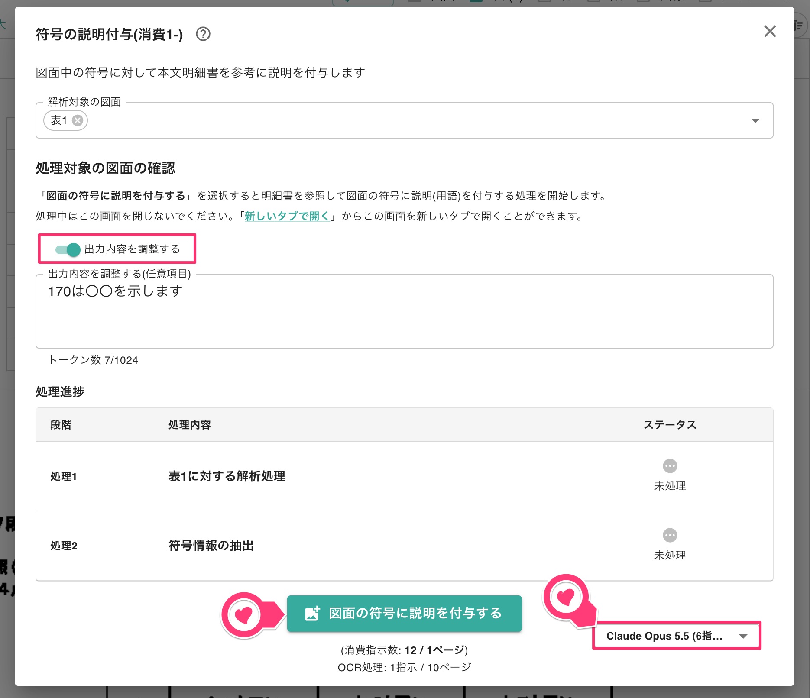Select the 符号情報の抽出 row text

[x=211, y=546]
